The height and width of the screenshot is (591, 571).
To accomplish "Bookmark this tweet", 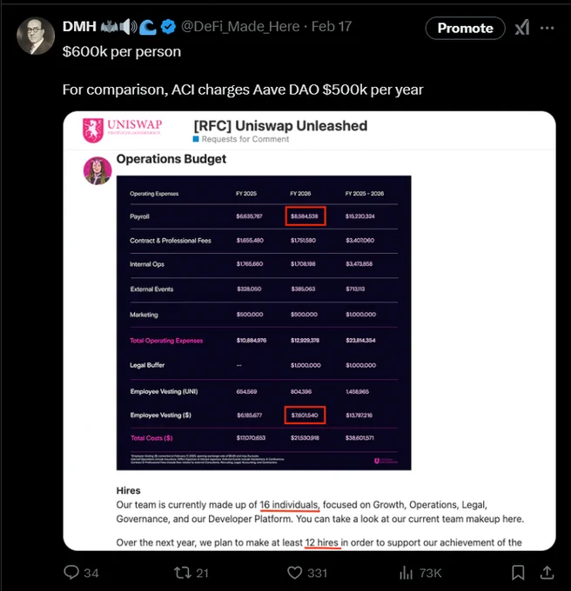I will click(518, 573).
